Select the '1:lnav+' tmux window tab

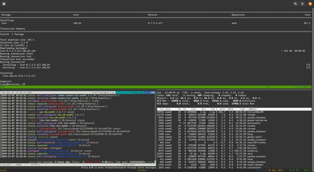click(142, 170)
